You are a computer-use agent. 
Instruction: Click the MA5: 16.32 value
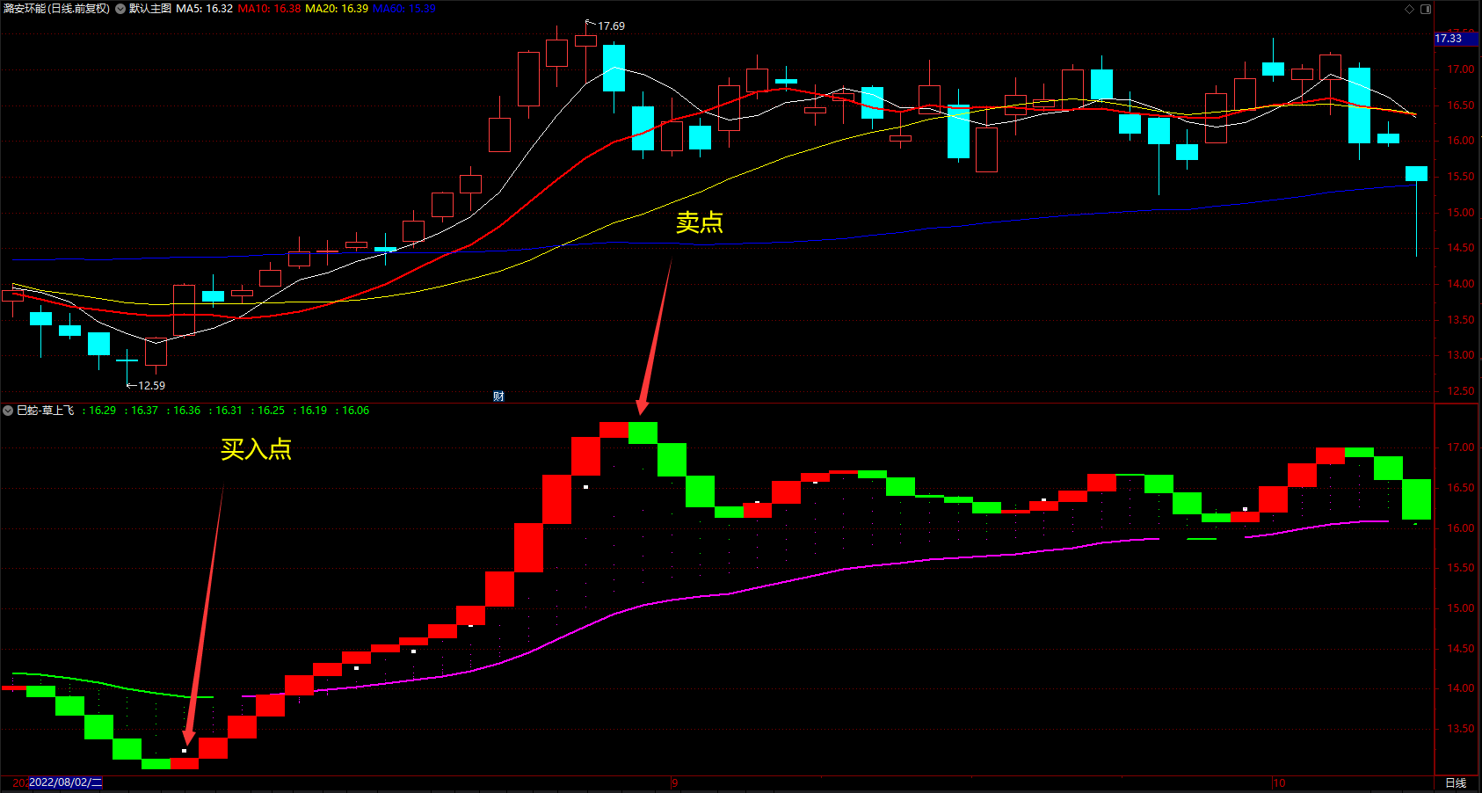coord(205,9)
